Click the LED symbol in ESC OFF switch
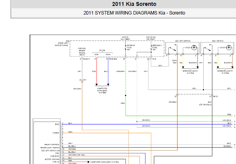The width and height of the screenshot is (236, 164). pyautogui.click(x=194, y=48)
